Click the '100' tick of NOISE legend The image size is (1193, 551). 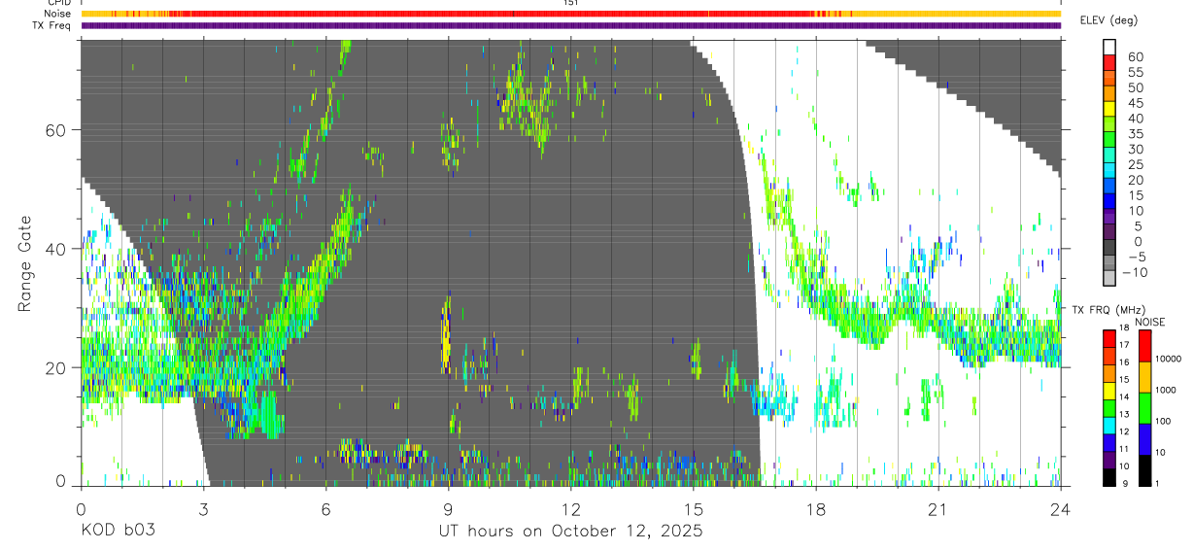[1164, 422]
